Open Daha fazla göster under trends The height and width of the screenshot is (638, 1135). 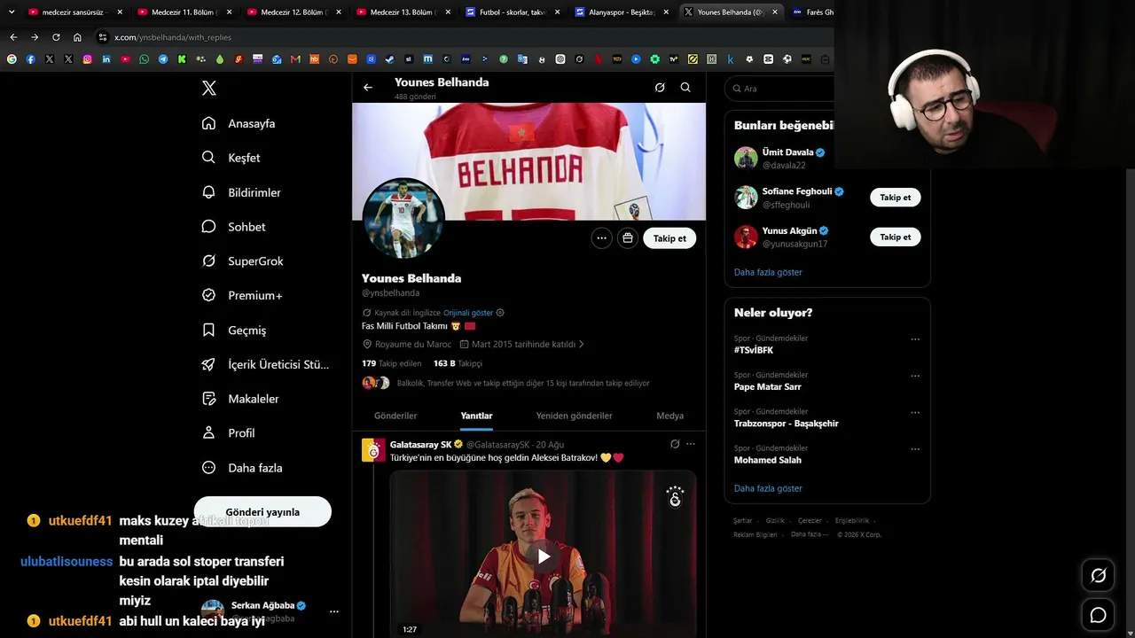coord(768,488)
